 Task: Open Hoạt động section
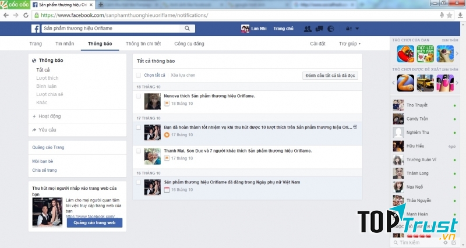(50, 116)
